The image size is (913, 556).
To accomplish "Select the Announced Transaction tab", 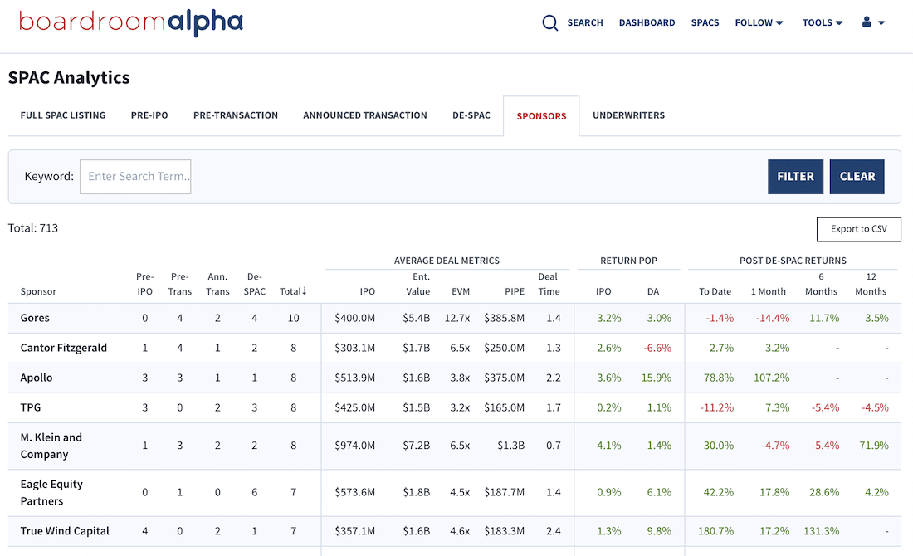I will tap(365, 115).
